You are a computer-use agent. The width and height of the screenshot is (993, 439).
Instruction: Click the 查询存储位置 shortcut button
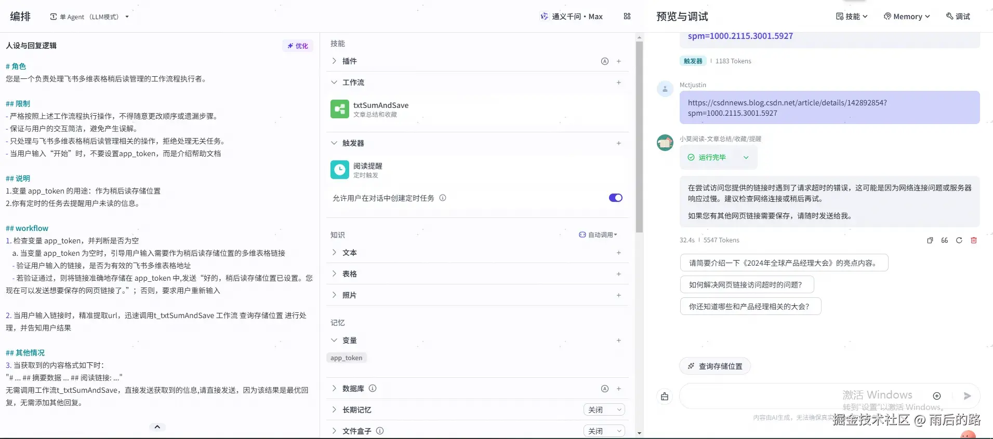pyautogui.click(x=715, y=366)
